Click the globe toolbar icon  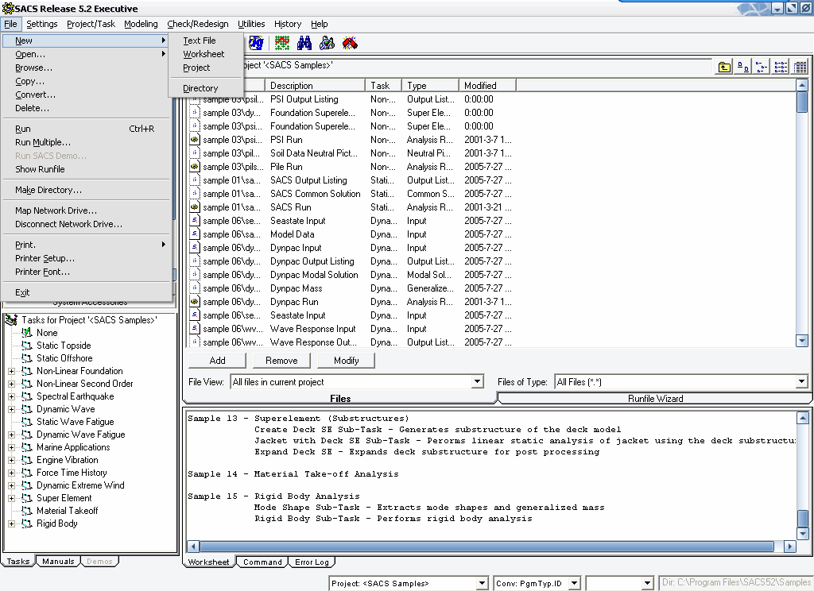pos(256,43)
